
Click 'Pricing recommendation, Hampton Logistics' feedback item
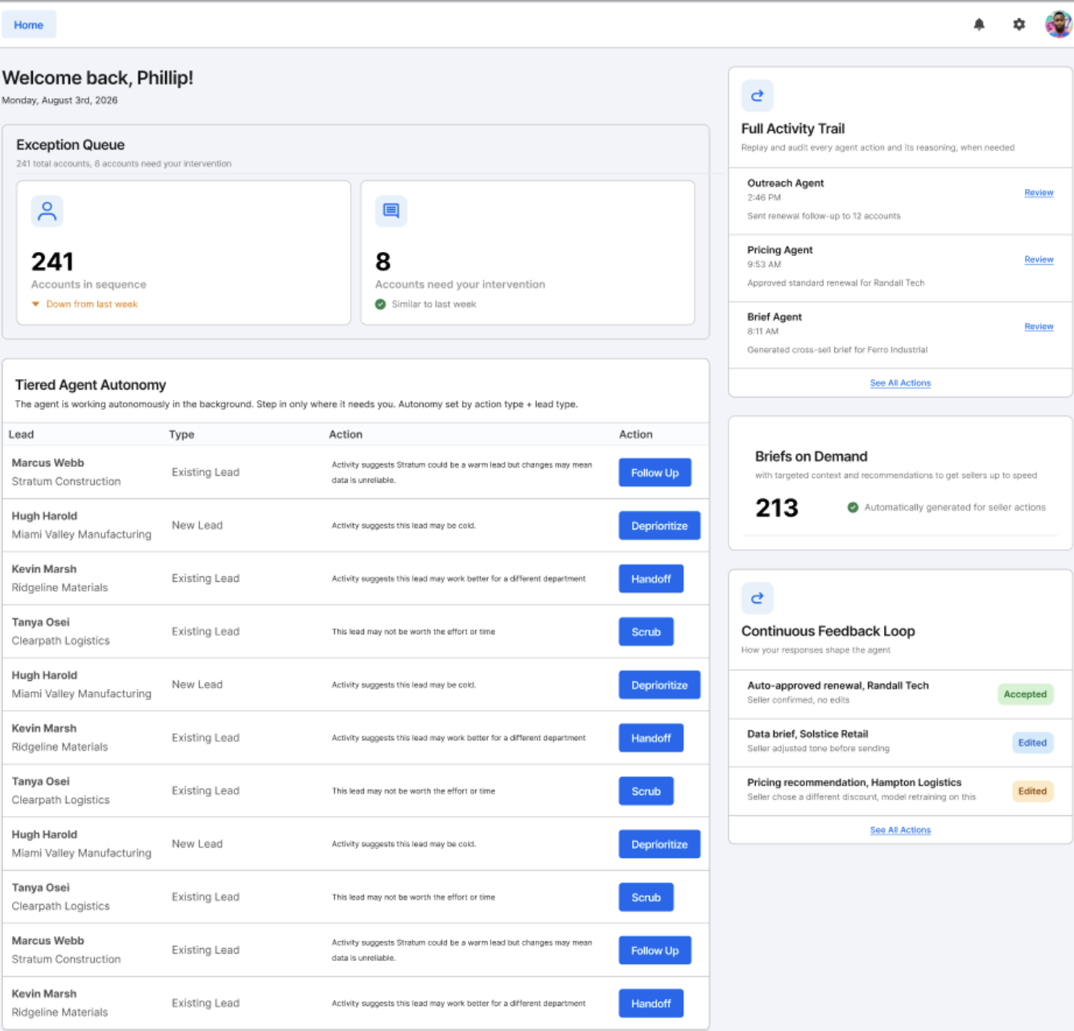pyautogui.click(x=854, y=782)
